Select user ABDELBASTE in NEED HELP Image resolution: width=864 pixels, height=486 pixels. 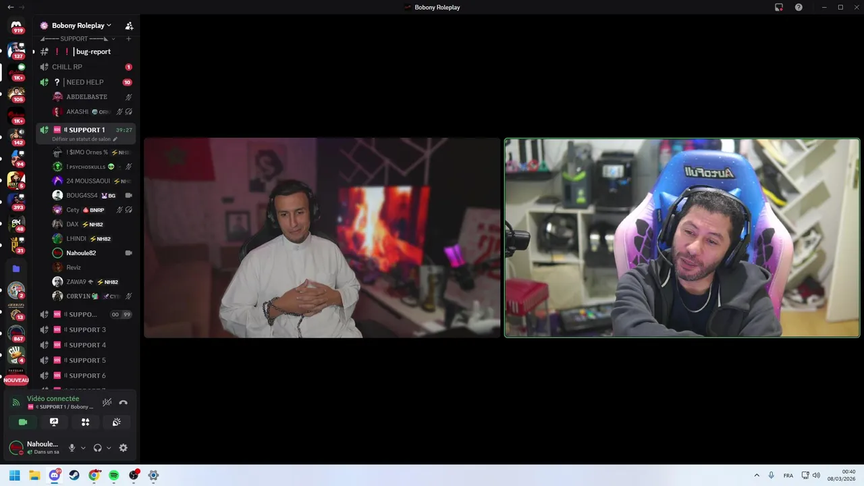pyautogui.click(x=93, y=97)
